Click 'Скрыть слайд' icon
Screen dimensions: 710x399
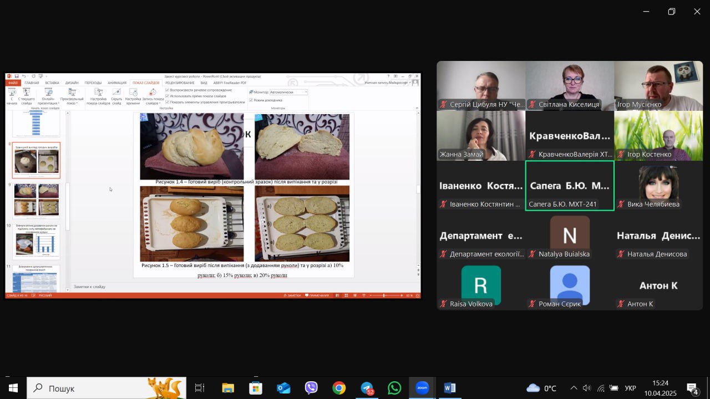(116, 93)
